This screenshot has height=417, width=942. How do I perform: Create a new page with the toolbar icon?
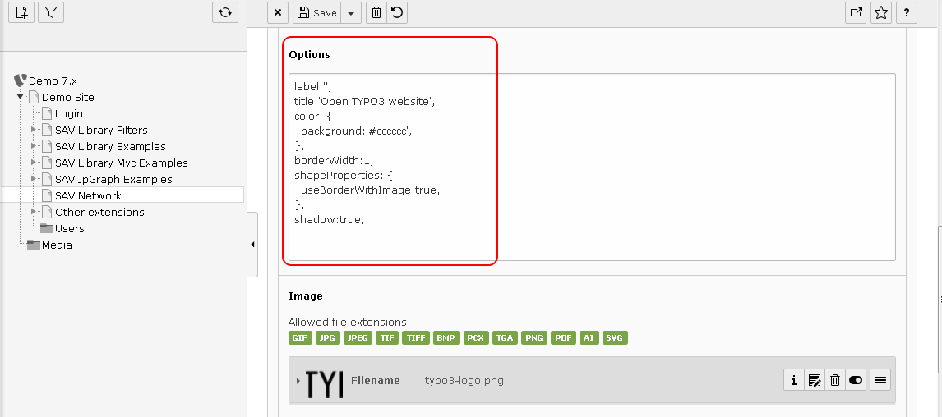click(x=21, y=12)
